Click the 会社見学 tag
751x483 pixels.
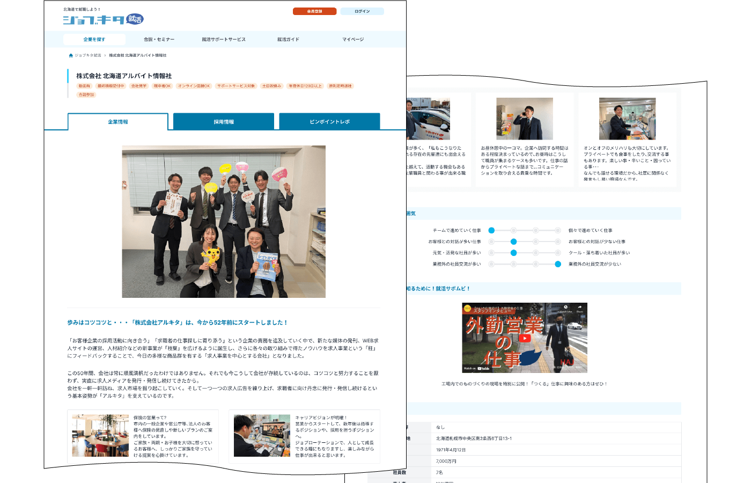pyautogui.click(x=139, y=86)
